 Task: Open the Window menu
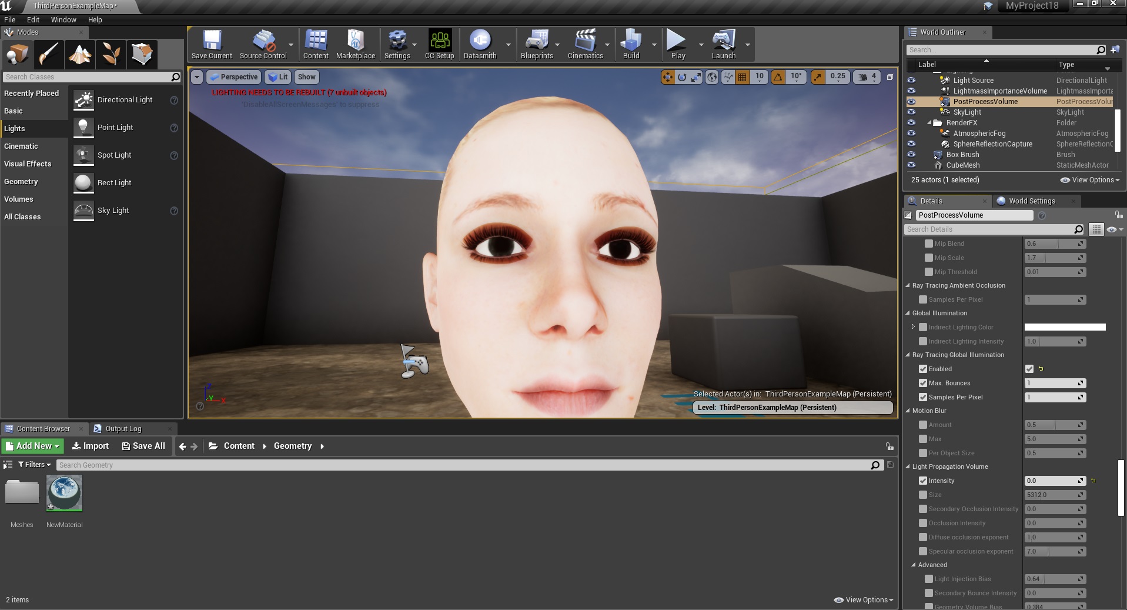pos(63,19)
